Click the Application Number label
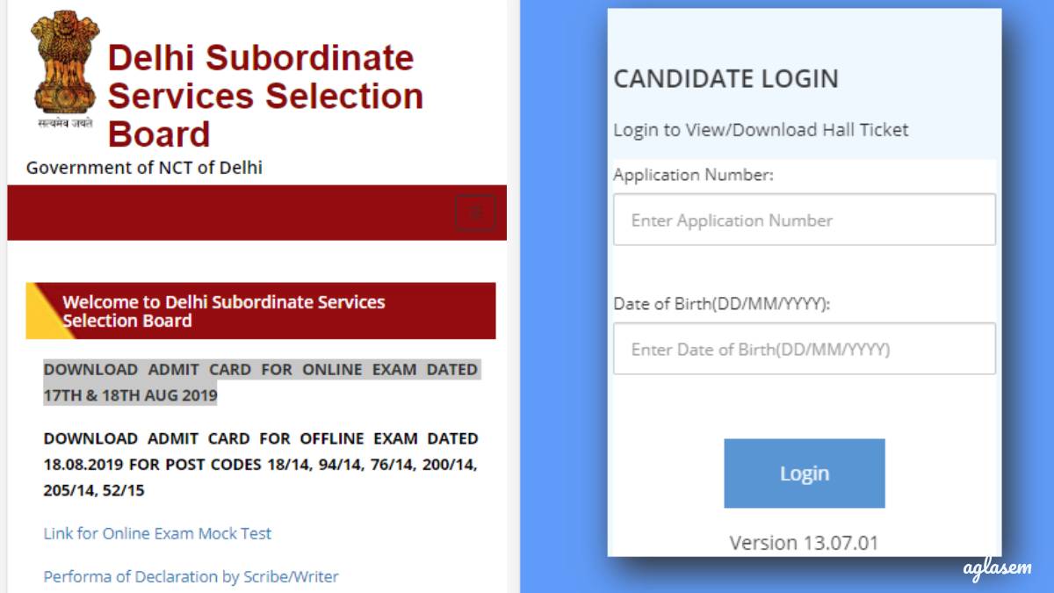 pyautogui.click(x=693, y=175)
